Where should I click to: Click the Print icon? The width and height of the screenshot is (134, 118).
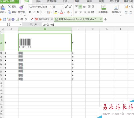[13, 19]
